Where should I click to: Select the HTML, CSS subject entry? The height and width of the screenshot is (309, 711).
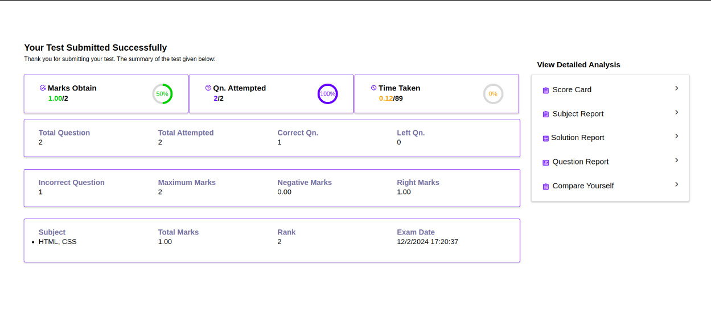[x=57, y=242]
